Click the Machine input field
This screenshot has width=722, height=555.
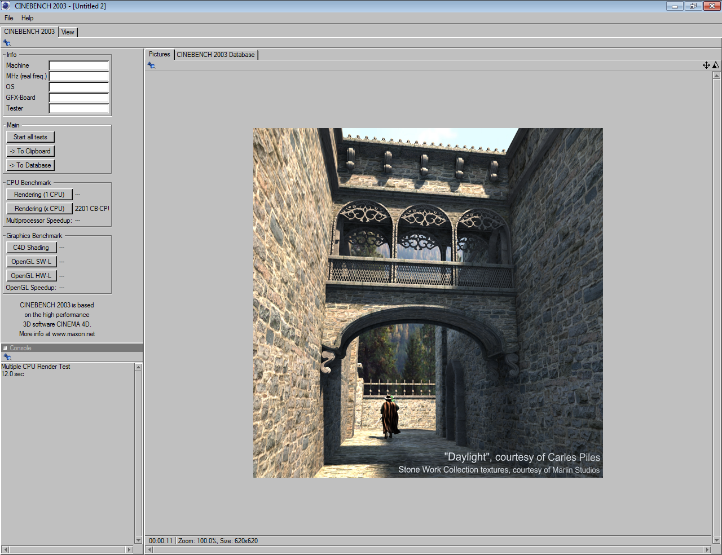[79, 65]
